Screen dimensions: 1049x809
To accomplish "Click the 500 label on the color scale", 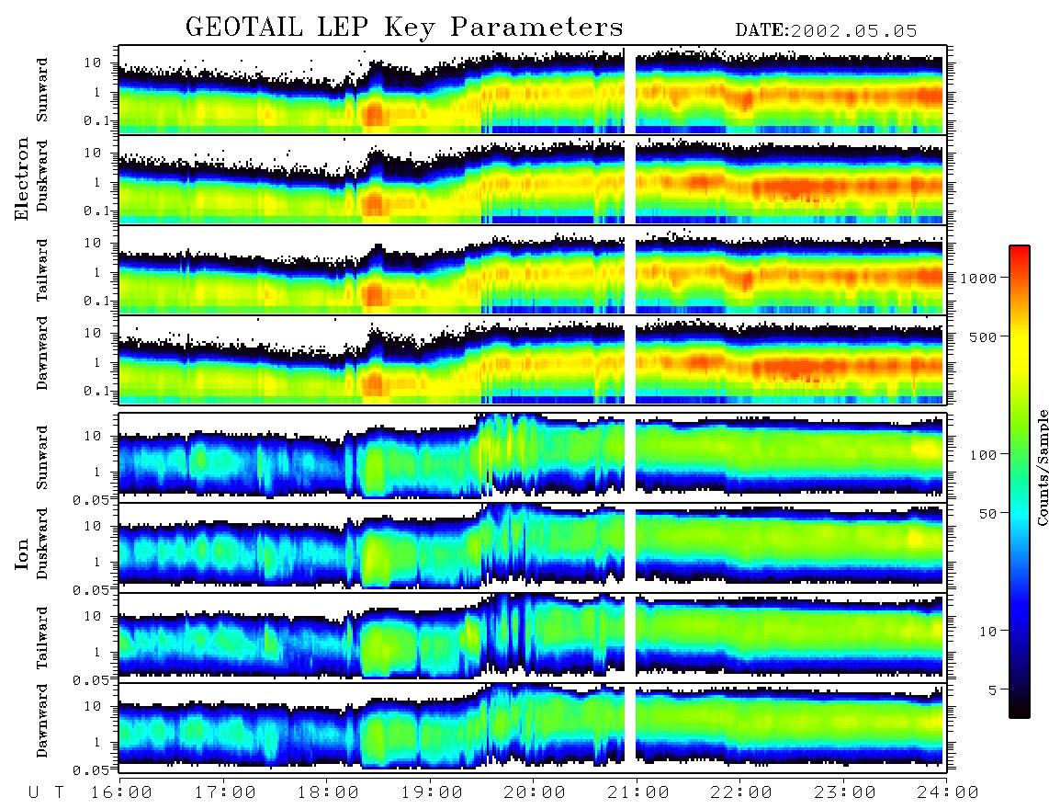I will 983,336.
